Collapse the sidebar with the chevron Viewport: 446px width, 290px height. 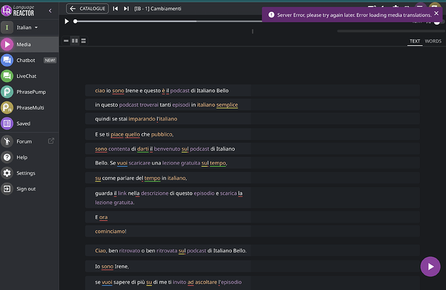point(50,11)
